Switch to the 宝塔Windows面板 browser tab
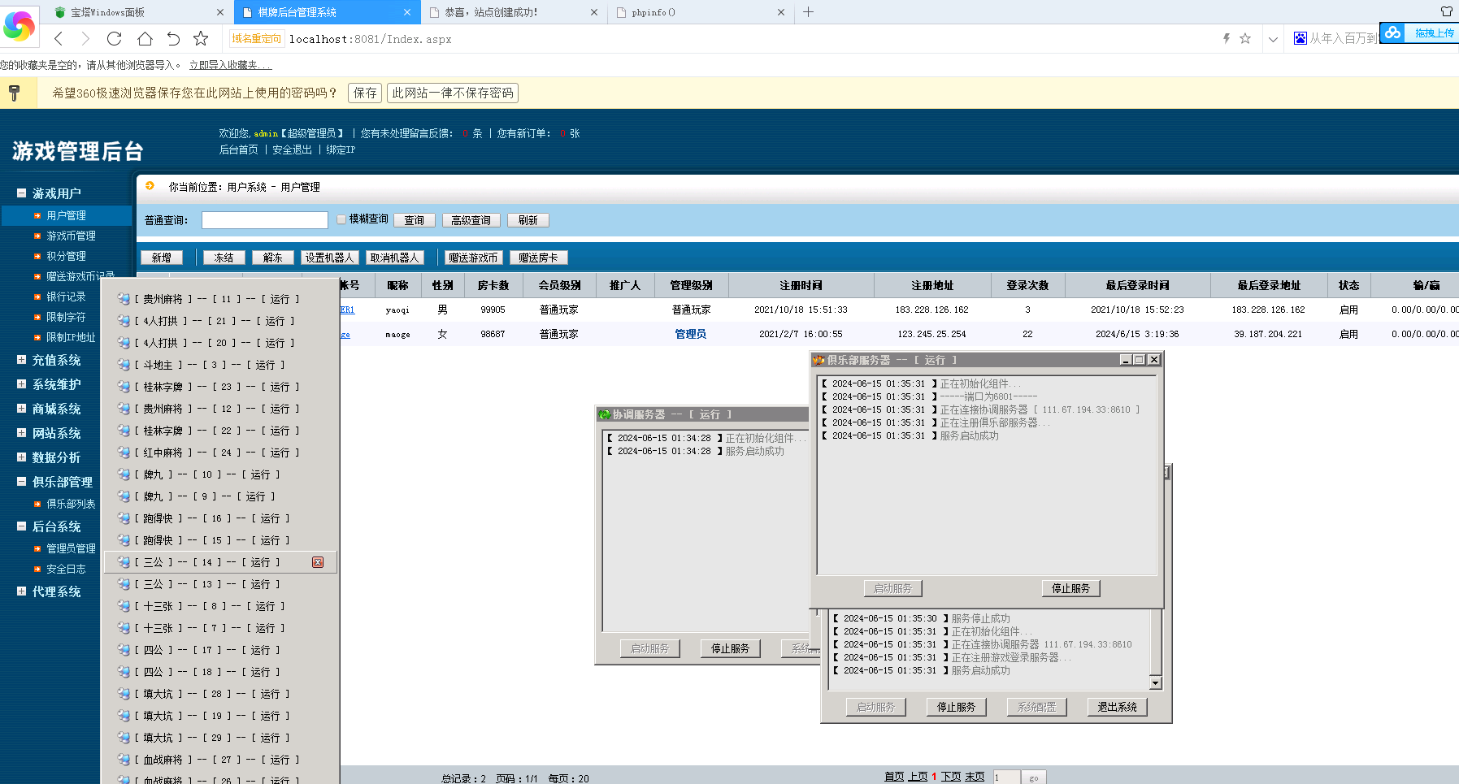Image resolution: width=1459 pixels, height=784 pixels. 141,12
